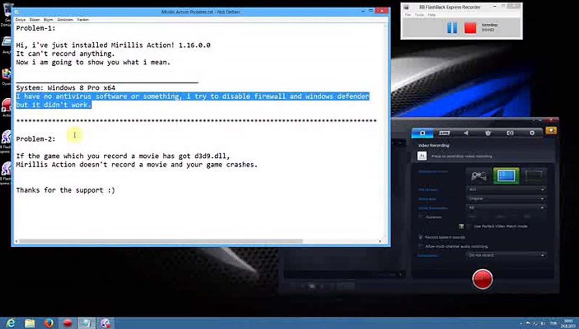
Task: Open the video recording tab in Action
Action: pyautogui.click(x=422, y=133)
